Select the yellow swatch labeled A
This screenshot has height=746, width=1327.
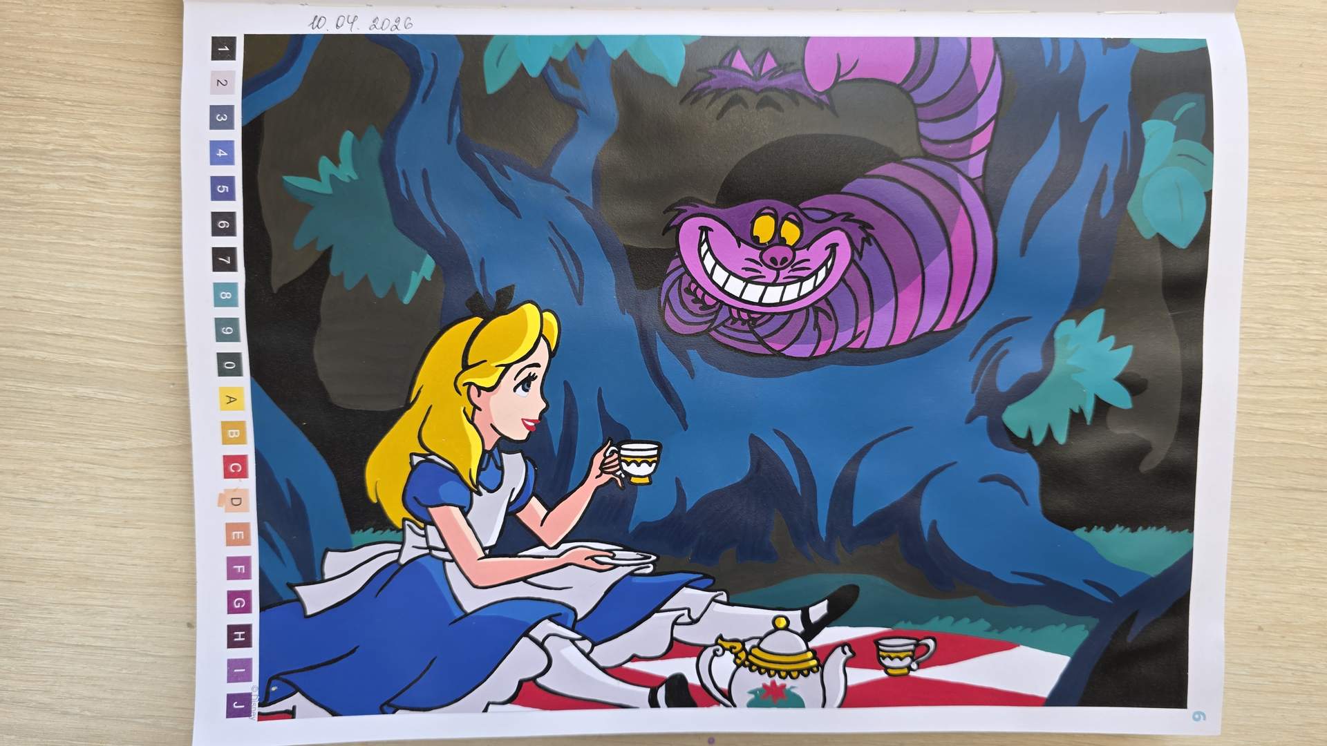click(x=232, y=399)
